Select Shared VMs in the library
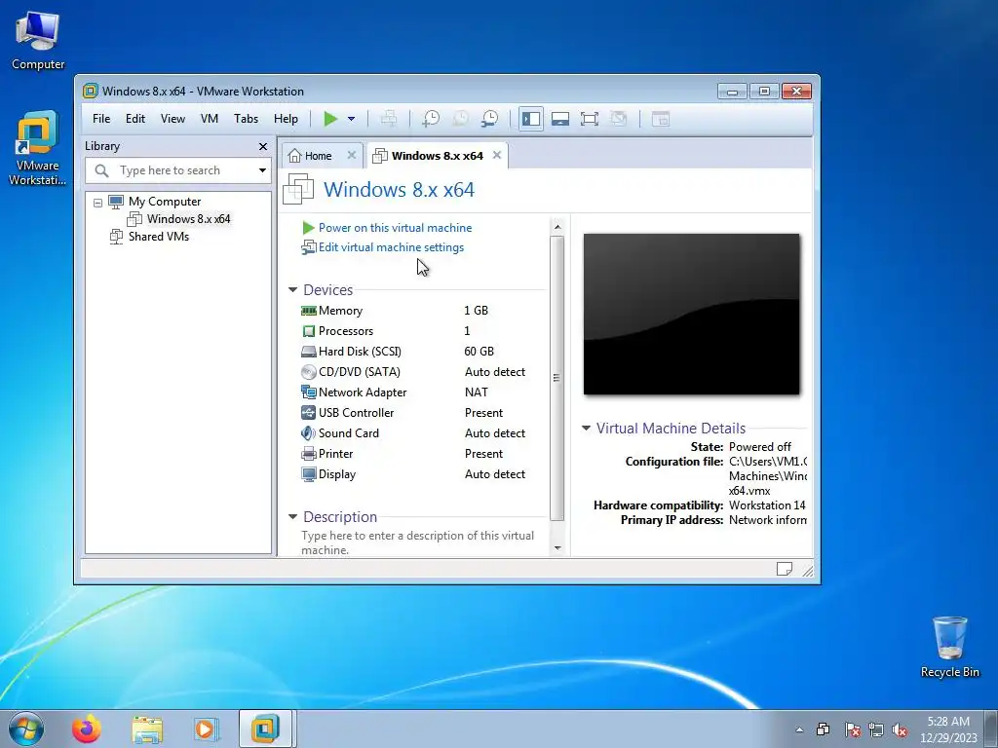The image size is (998, 748). (x=159, y=237)
